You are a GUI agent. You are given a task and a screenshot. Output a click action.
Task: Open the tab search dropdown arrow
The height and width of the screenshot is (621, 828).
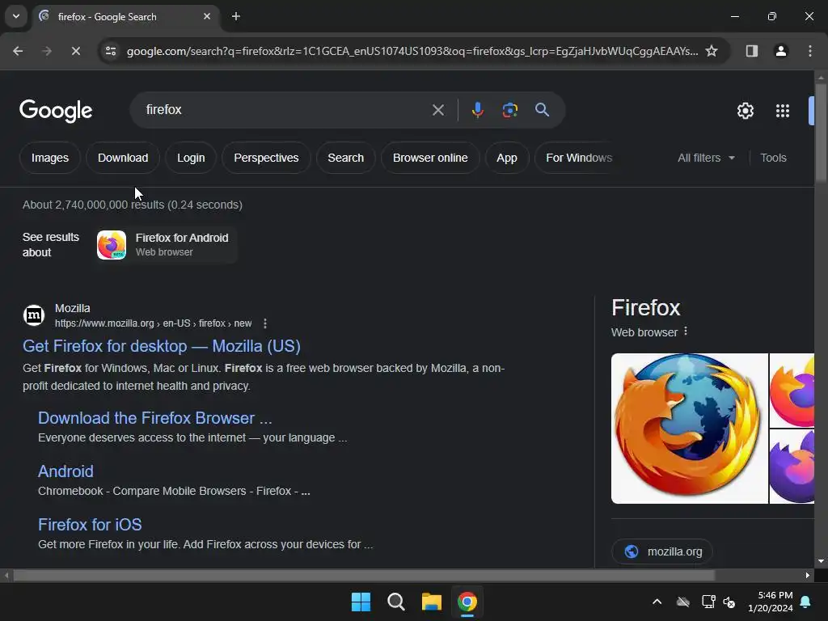click(x=16, y=16)
